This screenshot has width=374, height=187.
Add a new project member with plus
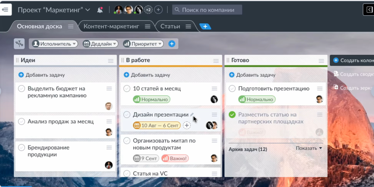(x=158, y=10)
